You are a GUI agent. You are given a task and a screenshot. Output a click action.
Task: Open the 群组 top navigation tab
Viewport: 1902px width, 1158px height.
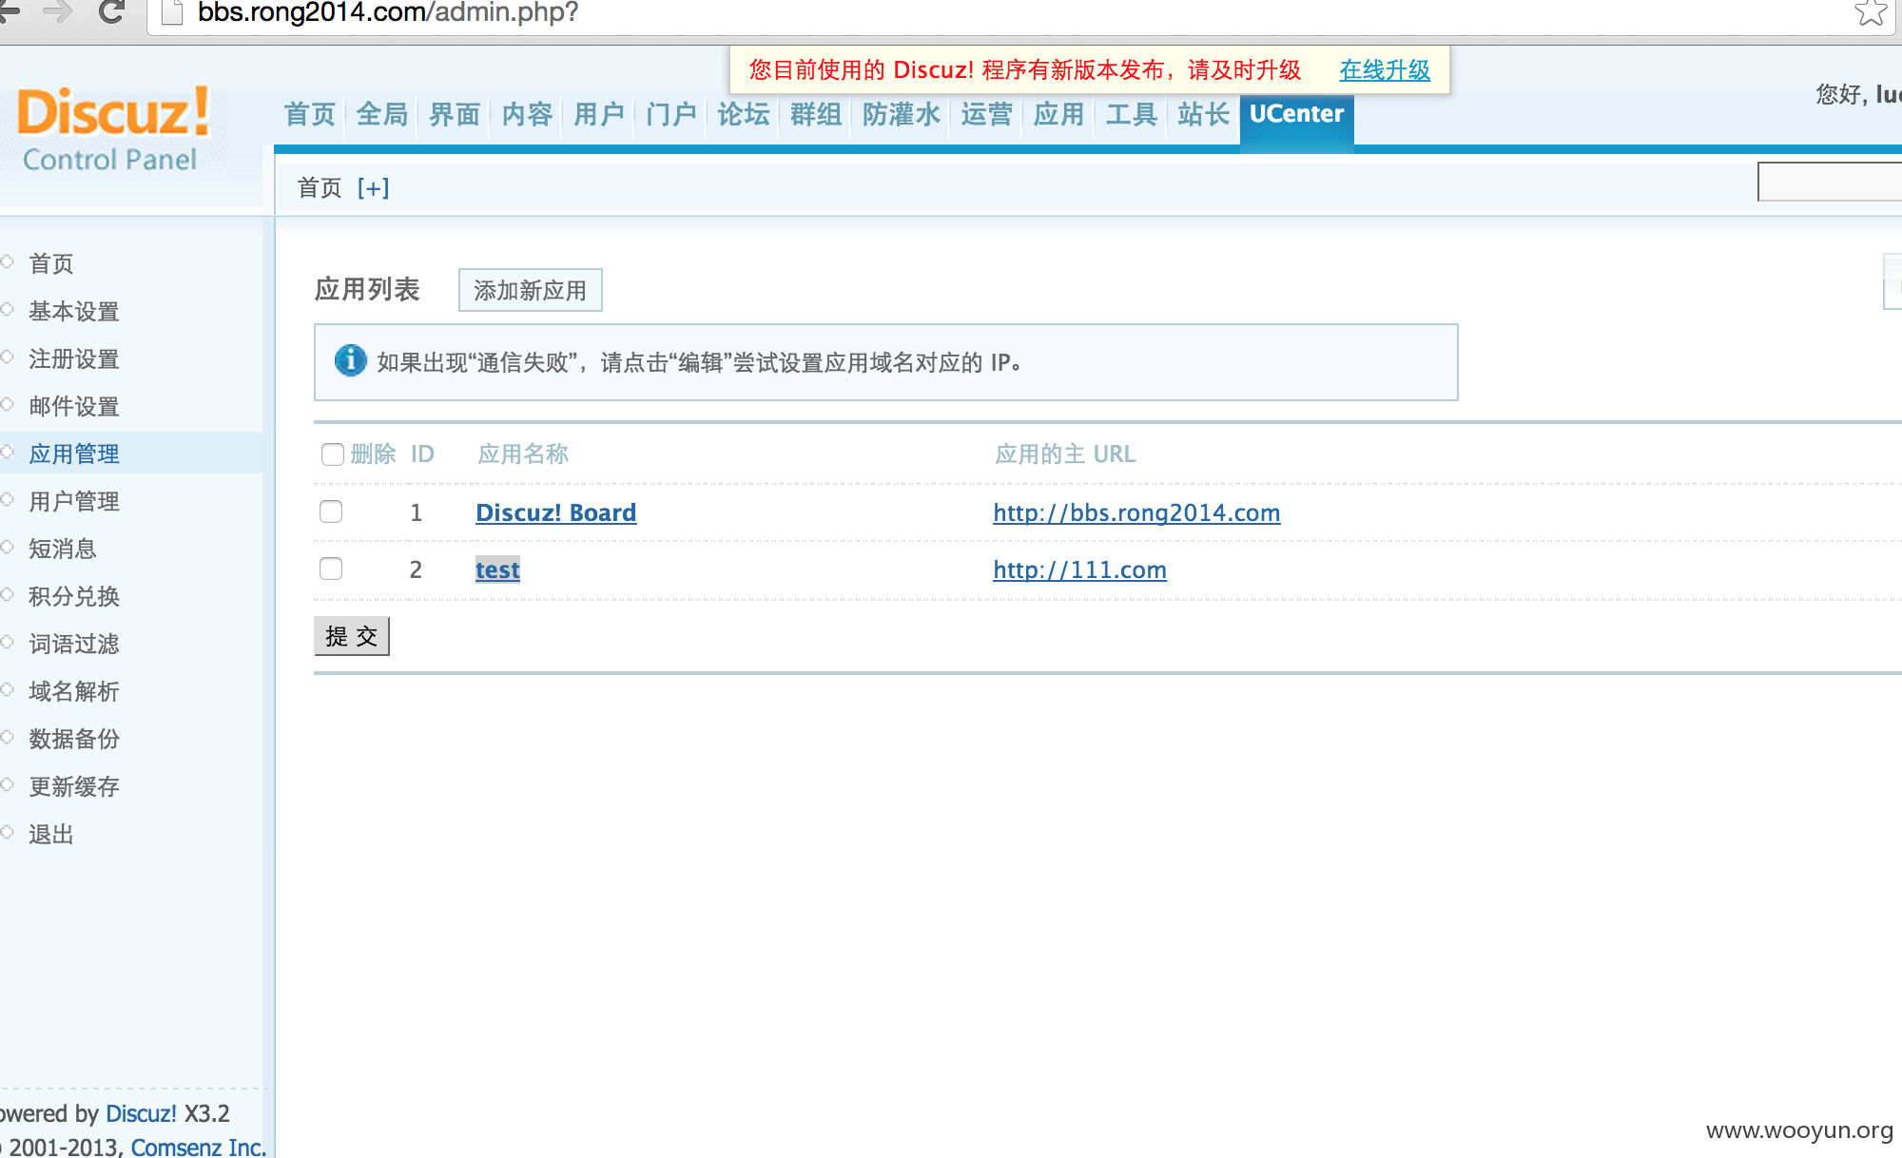click(816, 115)
